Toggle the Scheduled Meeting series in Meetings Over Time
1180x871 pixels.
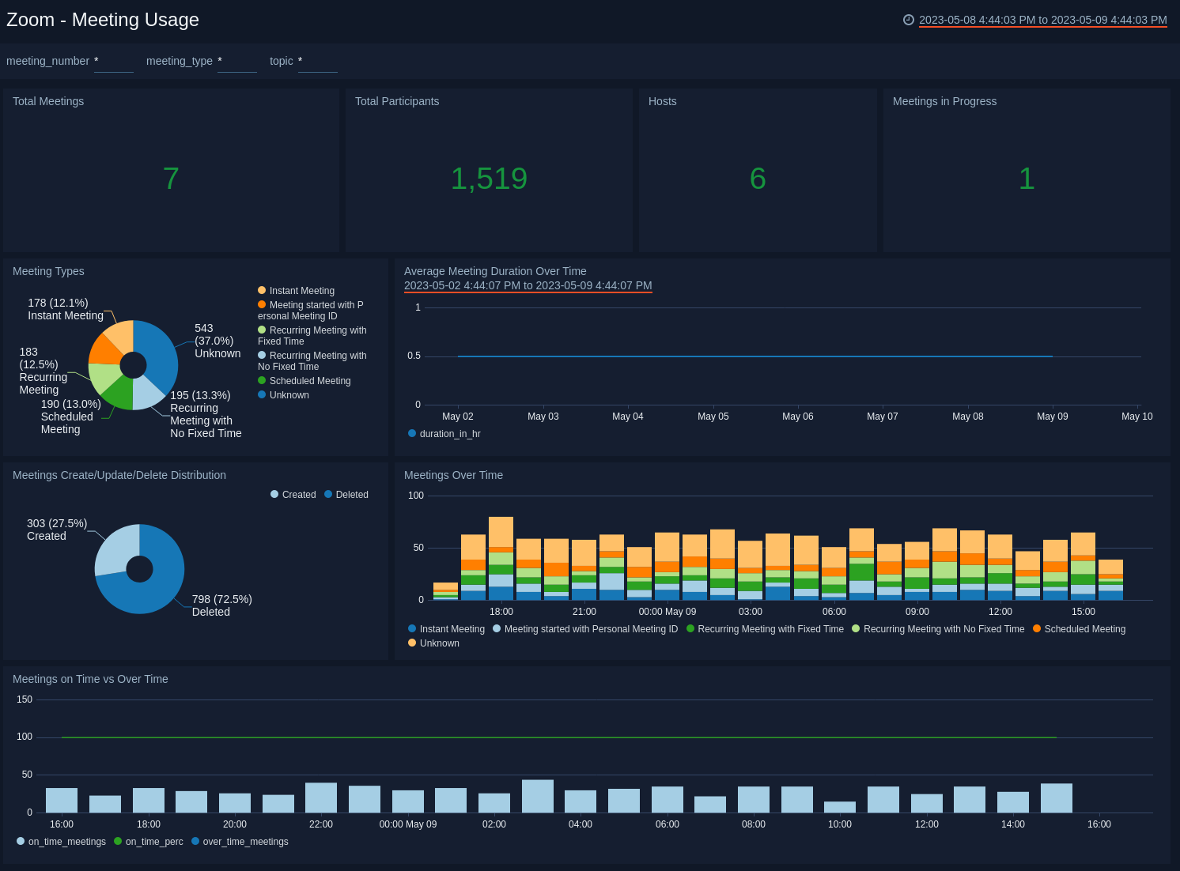click(x=1035, y=628)
